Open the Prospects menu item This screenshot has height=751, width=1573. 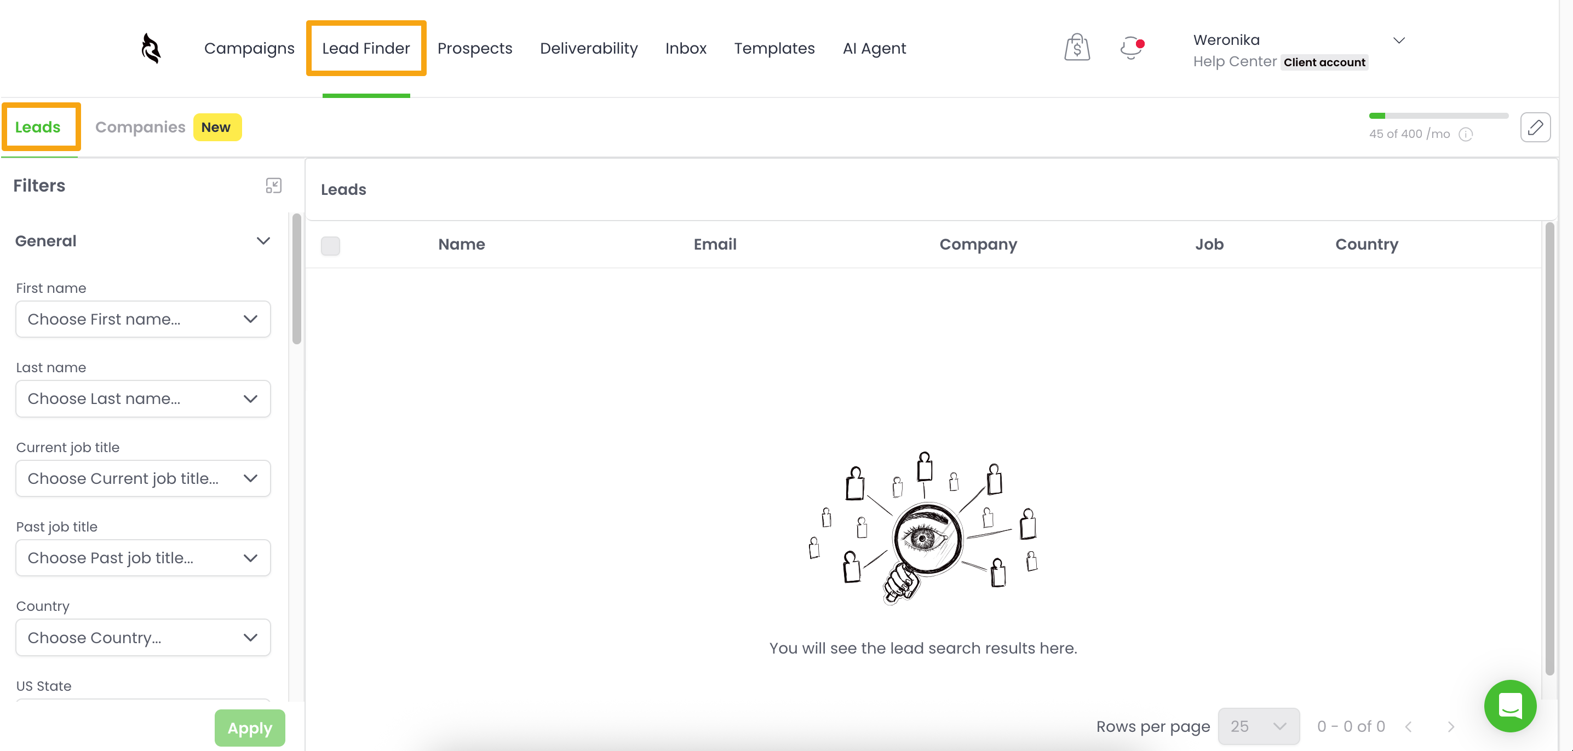click(474, 48)
